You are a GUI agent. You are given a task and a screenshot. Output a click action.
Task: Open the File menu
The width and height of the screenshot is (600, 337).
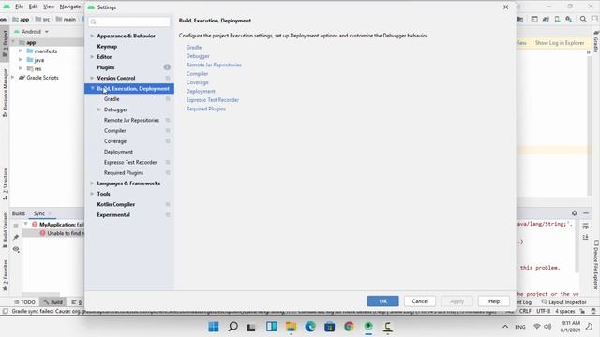tap(19, 7)
